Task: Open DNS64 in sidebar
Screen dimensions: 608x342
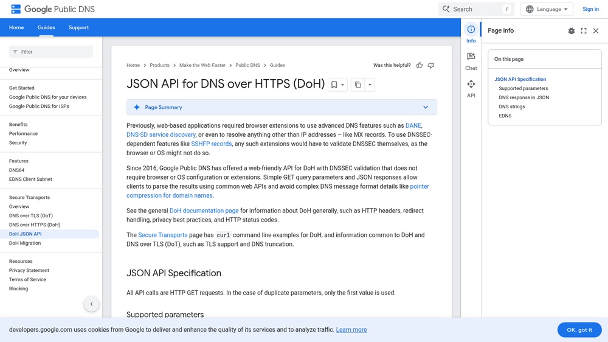Action: [16, 170]
